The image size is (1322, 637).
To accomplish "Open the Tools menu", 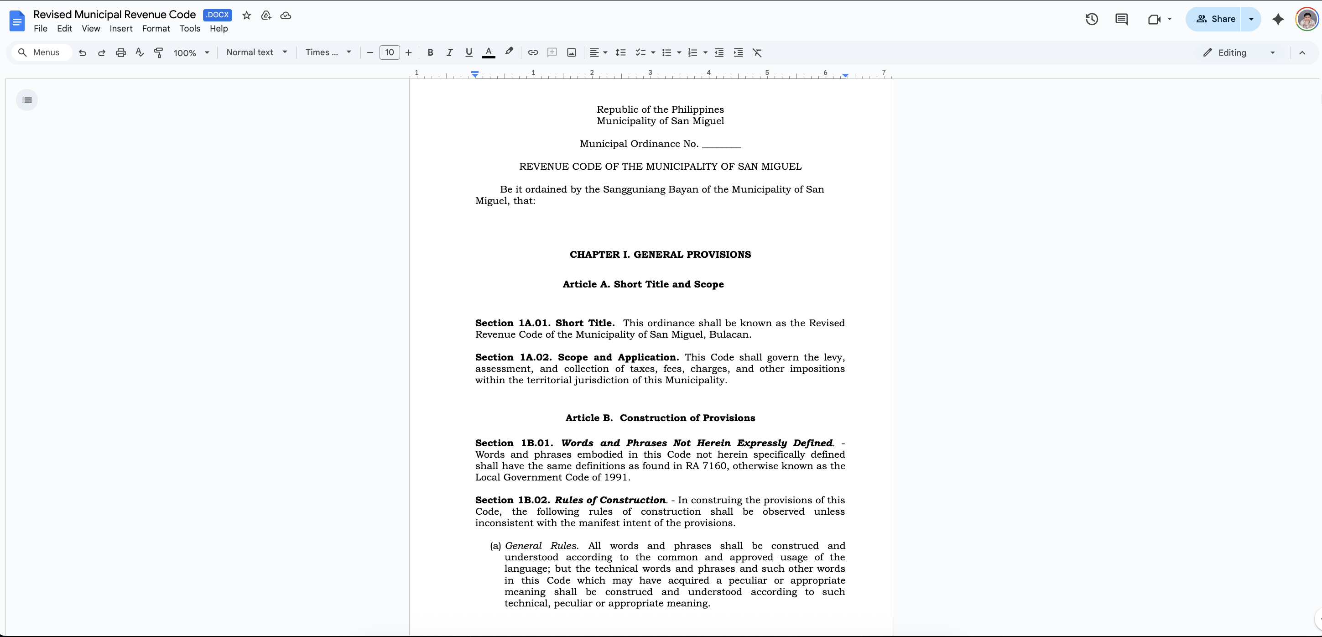I will click(x=190, y=29).
